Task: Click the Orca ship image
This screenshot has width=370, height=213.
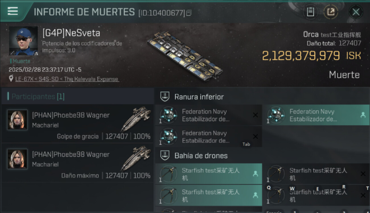Action: point(184,55)
